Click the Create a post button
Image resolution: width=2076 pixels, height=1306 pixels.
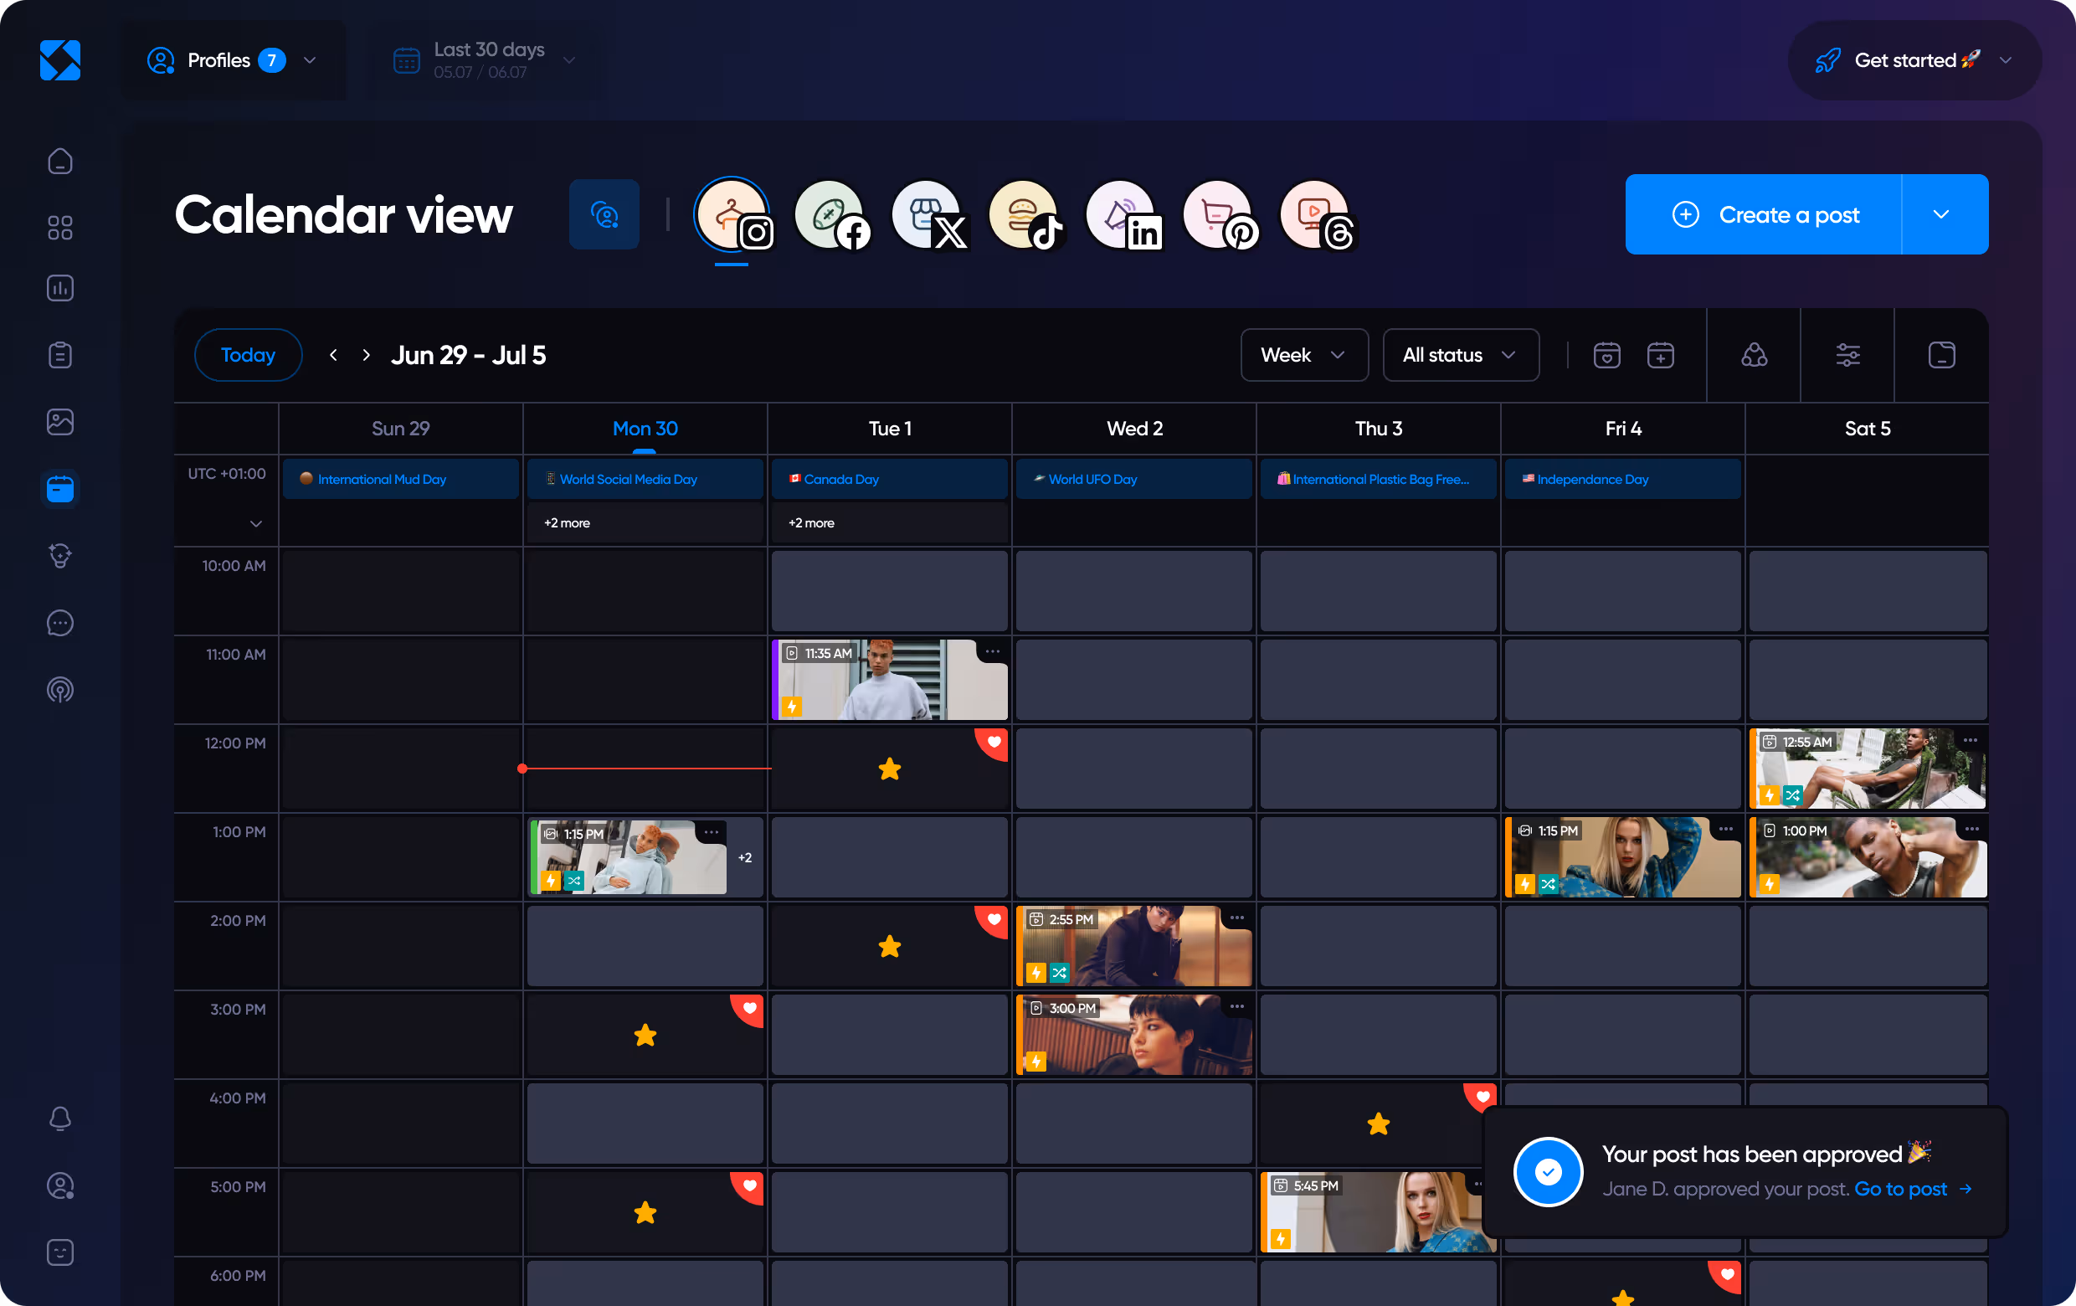click(x=1764, y=214)
